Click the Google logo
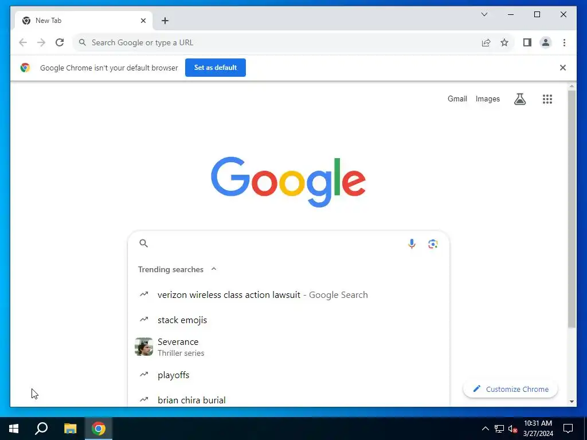The image size is (587, 440). (x=288, y=182)
